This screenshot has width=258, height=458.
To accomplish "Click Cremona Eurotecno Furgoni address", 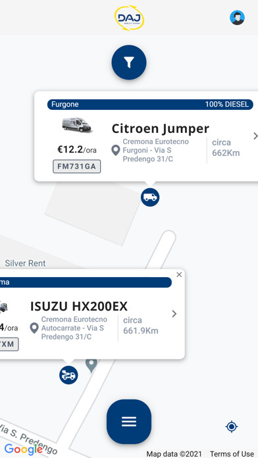I will tap(155, 150).
